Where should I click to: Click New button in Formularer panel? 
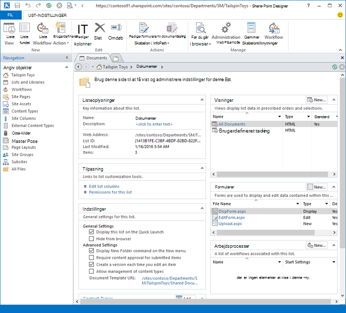pyautogui.click(x=317, y=187)
